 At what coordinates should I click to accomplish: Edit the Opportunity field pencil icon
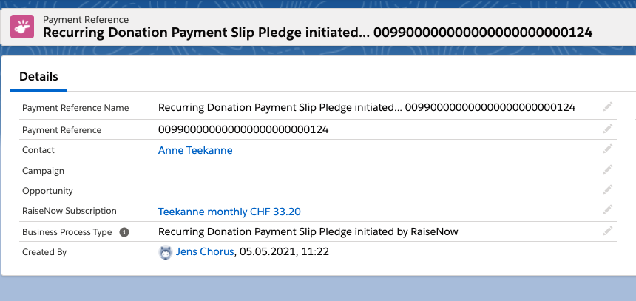pyautogui.click(x=608, y=190)
